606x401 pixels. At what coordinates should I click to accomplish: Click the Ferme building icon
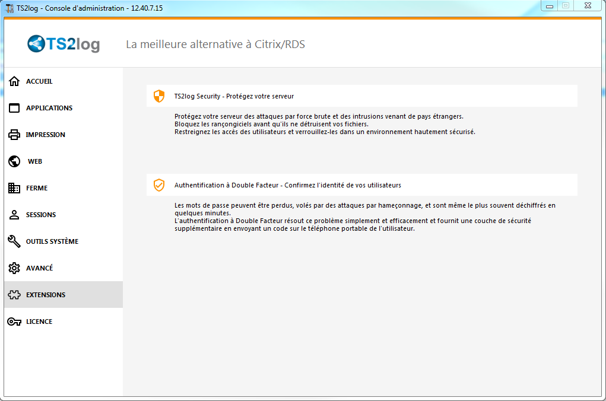(14, 188)
